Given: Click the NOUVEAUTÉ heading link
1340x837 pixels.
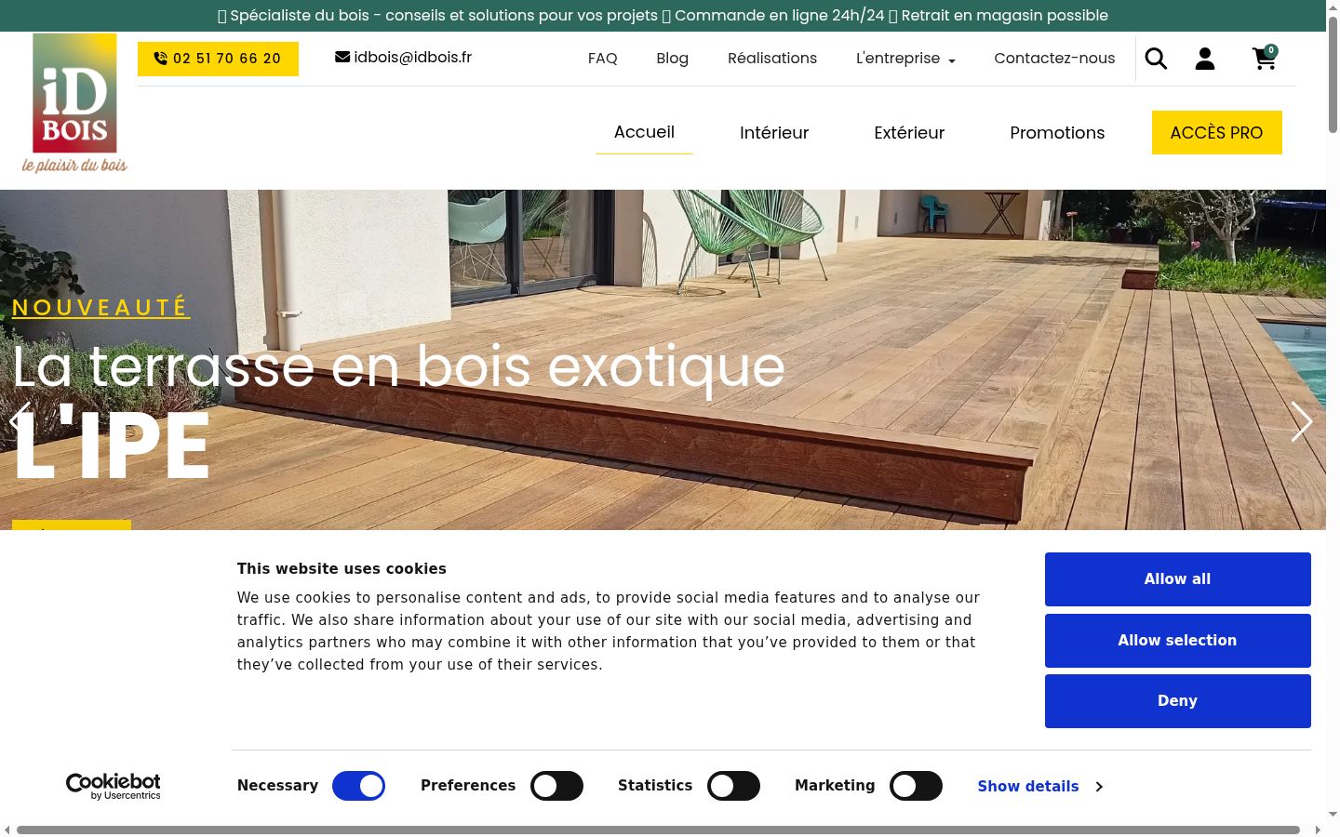Looking at the screenshot, I should point(100,308).
